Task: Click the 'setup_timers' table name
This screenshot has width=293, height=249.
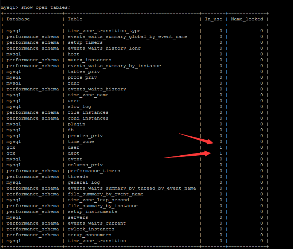Action: tap(85, 42)
